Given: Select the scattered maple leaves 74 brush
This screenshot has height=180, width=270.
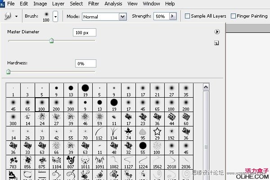Looking at the screenshot, I should pos(128,134).
